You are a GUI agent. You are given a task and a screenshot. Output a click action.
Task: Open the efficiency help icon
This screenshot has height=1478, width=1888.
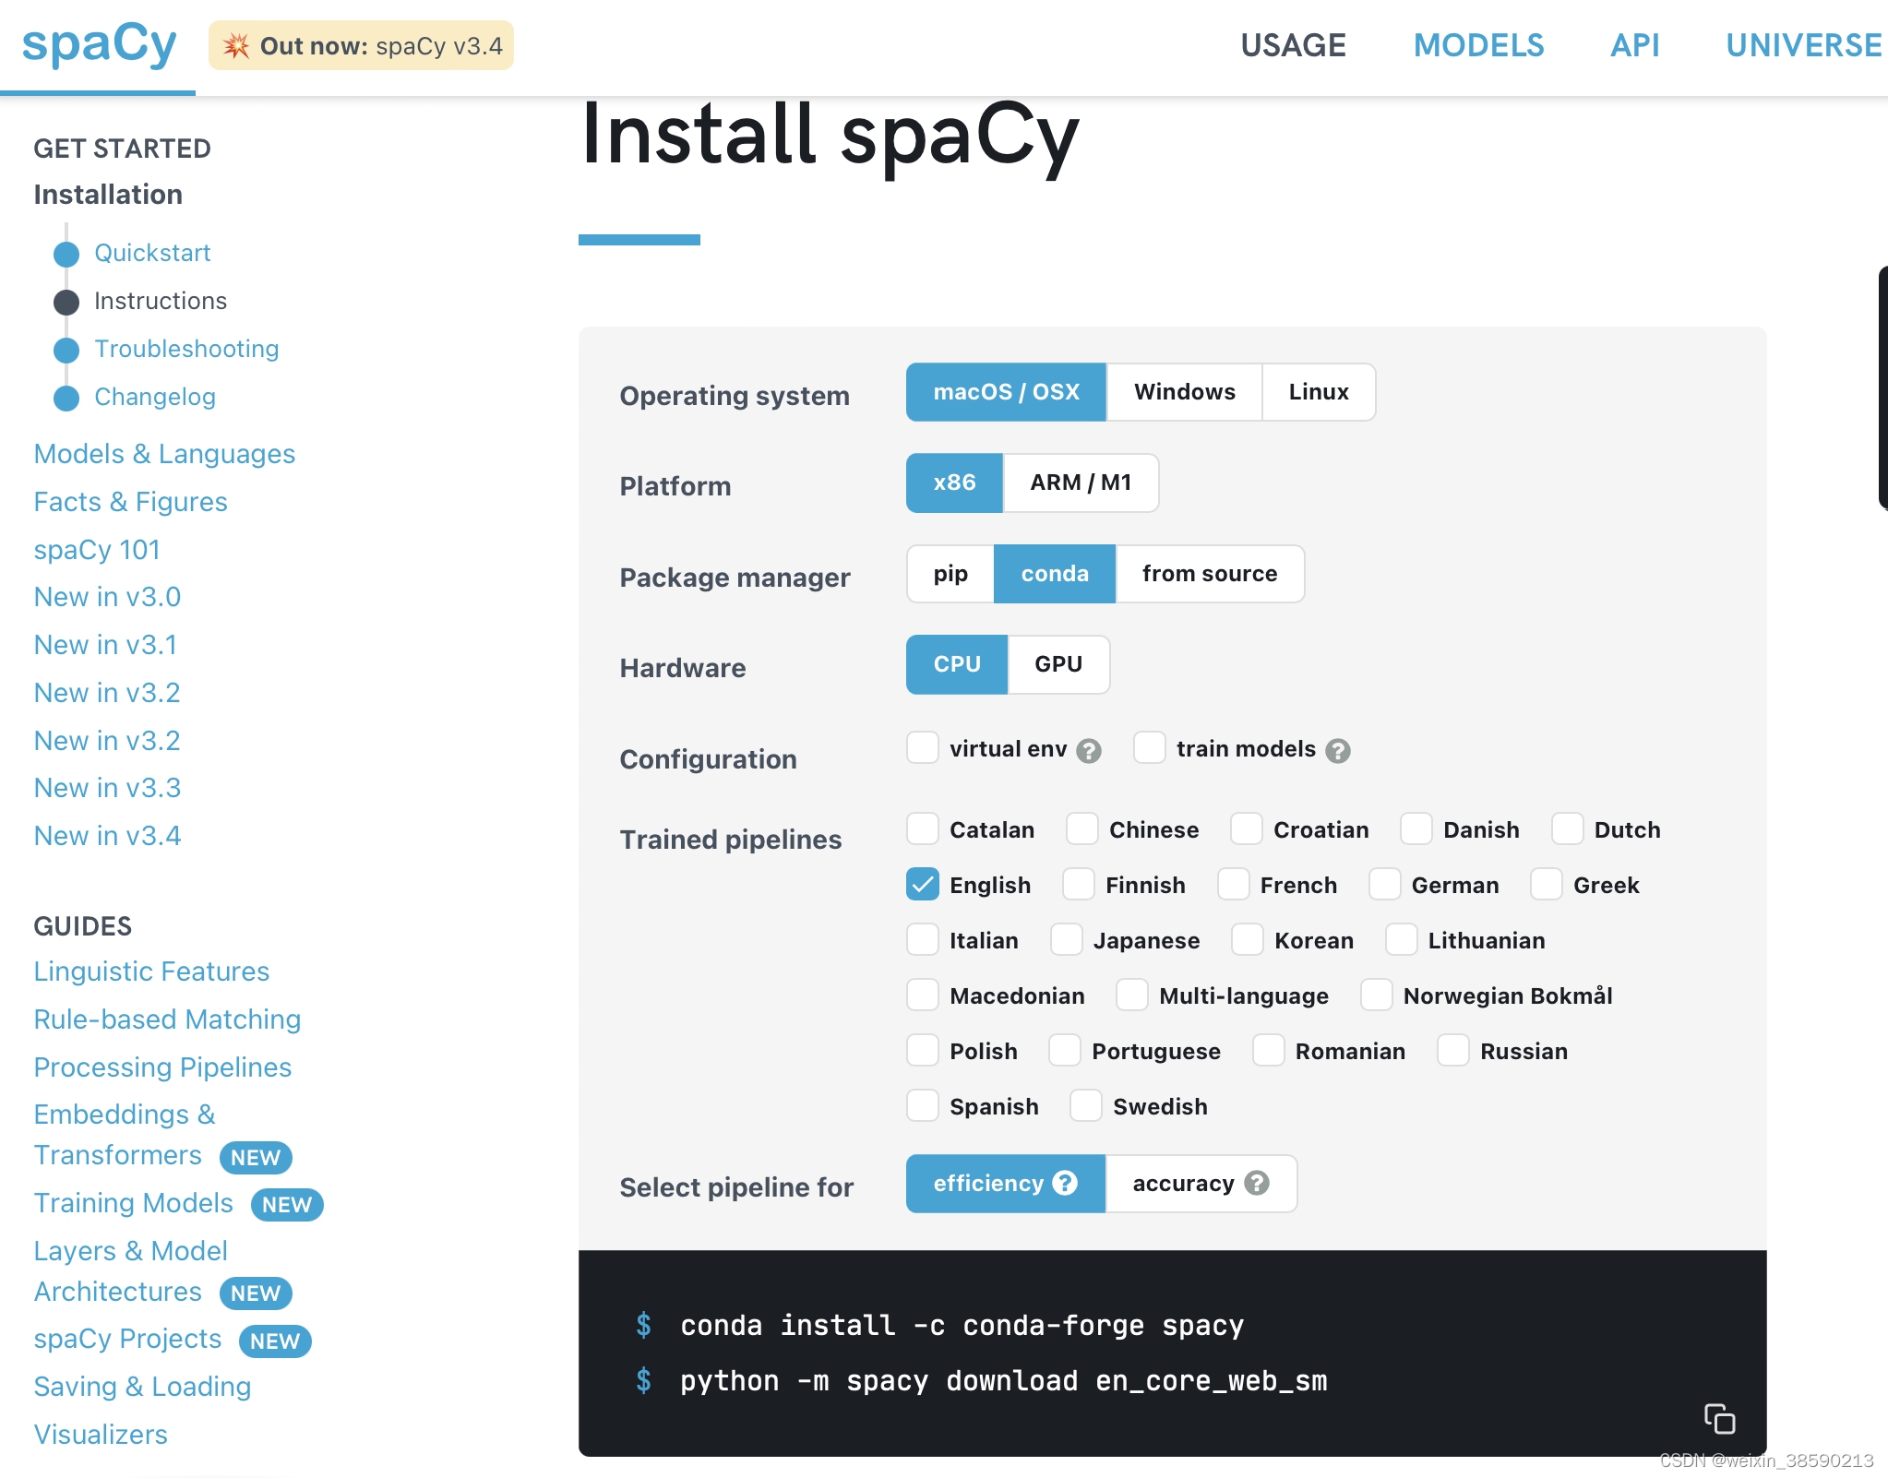pos(1065,1182)
